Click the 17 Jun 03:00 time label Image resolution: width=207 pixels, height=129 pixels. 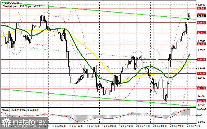[58, 126]
